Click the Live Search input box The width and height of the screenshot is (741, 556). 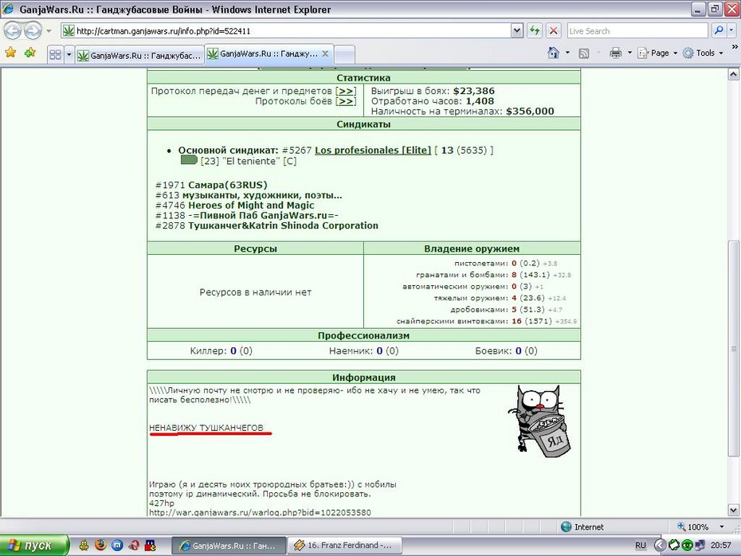[x=637, y=31]
